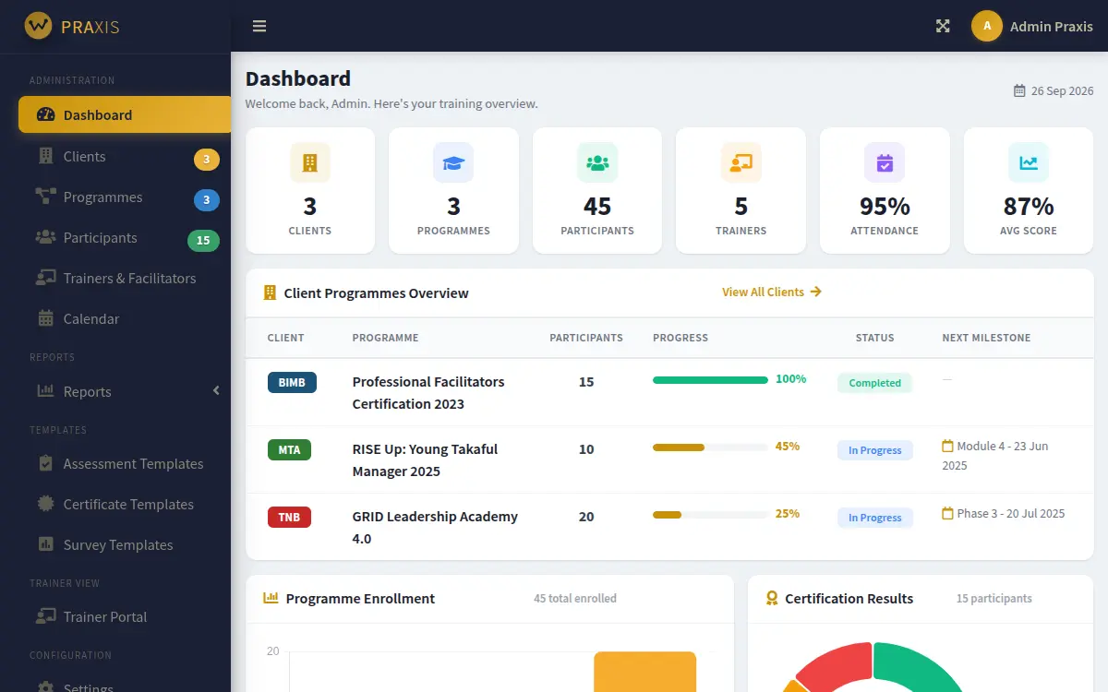Open View All Clients link
This screenshot has width=1108, height=692.
click(772, 292)
